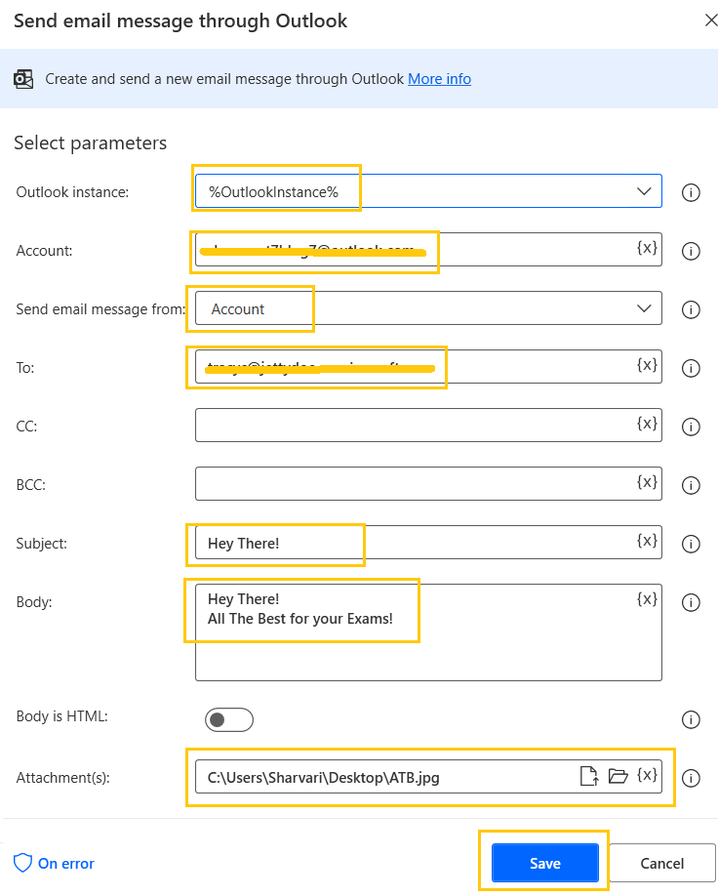718x896 pixels.
Task: Open the On error settings
Action: click(53, 863)
